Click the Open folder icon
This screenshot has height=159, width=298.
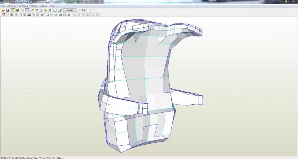(3, 10)
